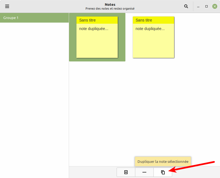Open the search tool

point(186,6)
